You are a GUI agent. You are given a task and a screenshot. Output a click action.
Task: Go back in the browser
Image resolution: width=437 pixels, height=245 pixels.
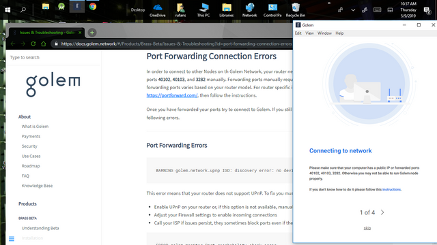tap(13, 44)
